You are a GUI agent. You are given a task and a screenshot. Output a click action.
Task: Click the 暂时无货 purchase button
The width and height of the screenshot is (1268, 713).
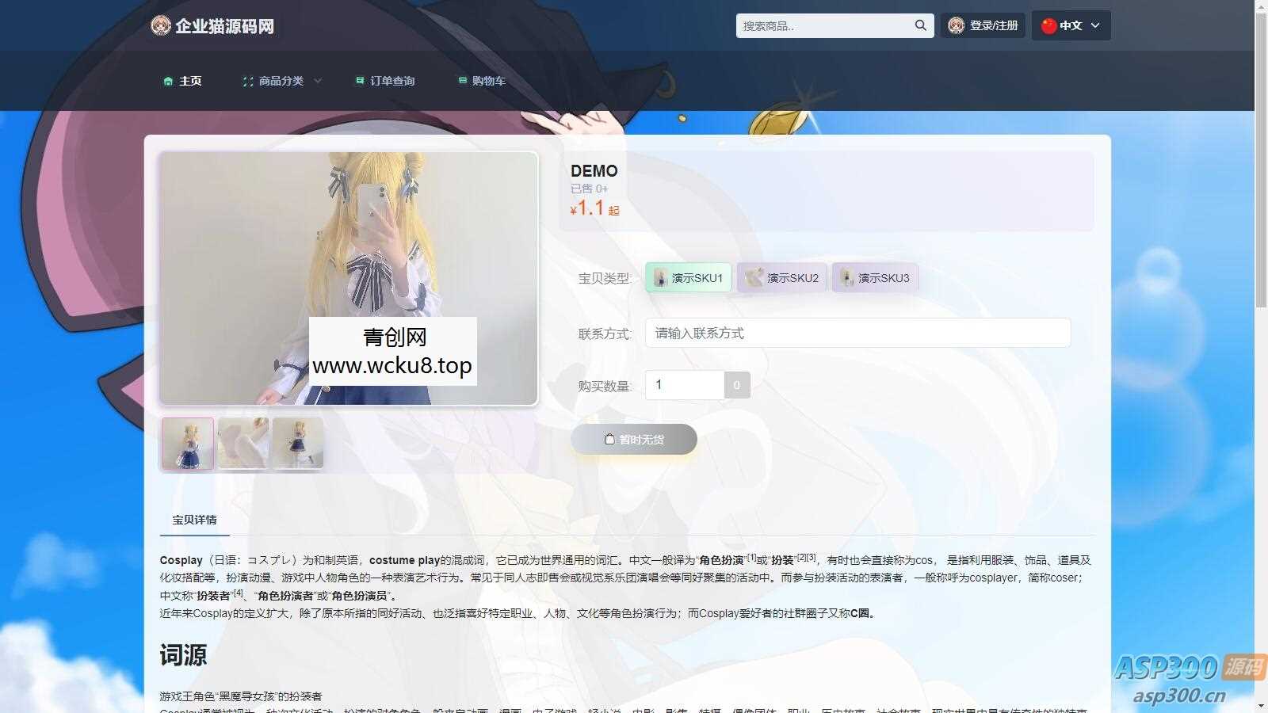(633, 439)
